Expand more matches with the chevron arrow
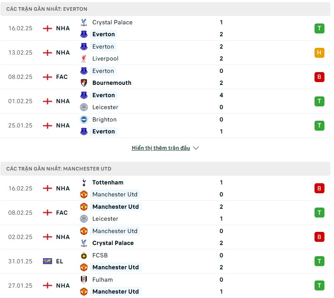Viewport: 334px width, 298px height. tap(196, 148)
